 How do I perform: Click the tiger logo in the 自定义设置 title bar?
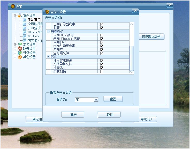[x=47, y=12]
